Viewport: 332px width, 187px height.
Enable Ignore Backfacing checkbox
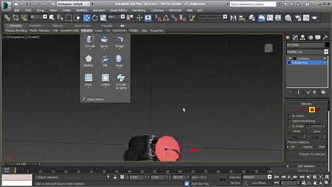point(289,121)
